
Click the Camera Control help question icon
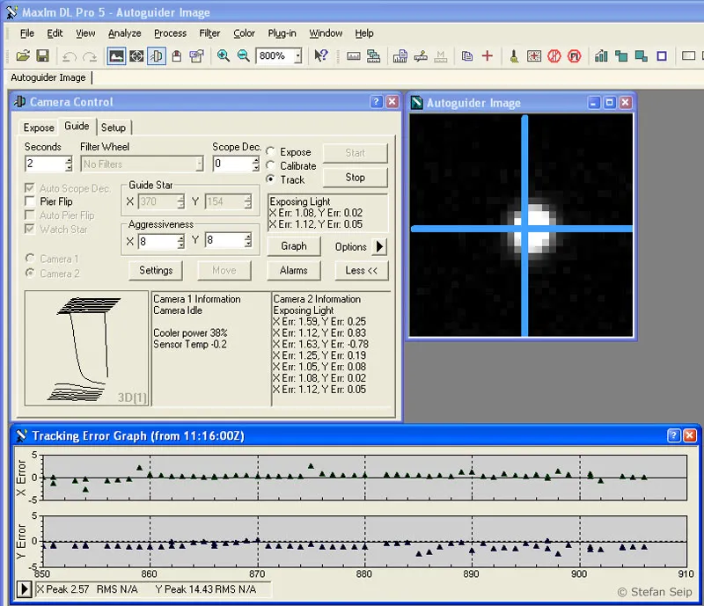click(x=377, y=102)
